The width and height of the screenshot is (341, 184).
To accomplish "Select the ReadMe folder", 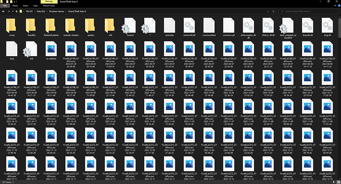I will [31, 27].
